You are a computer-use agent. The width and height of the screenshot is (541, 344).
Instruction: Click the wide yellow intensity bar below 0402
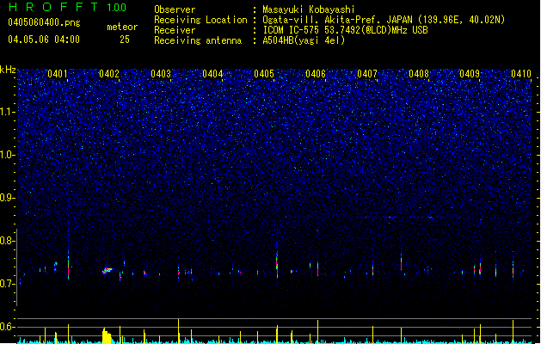point(108,335)
